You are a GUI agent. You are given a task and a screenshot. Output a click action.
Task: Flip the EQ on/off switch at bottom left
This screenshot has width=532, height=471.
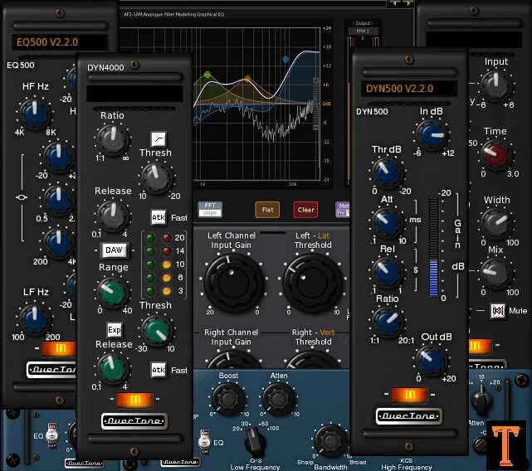tap(51, 435)
